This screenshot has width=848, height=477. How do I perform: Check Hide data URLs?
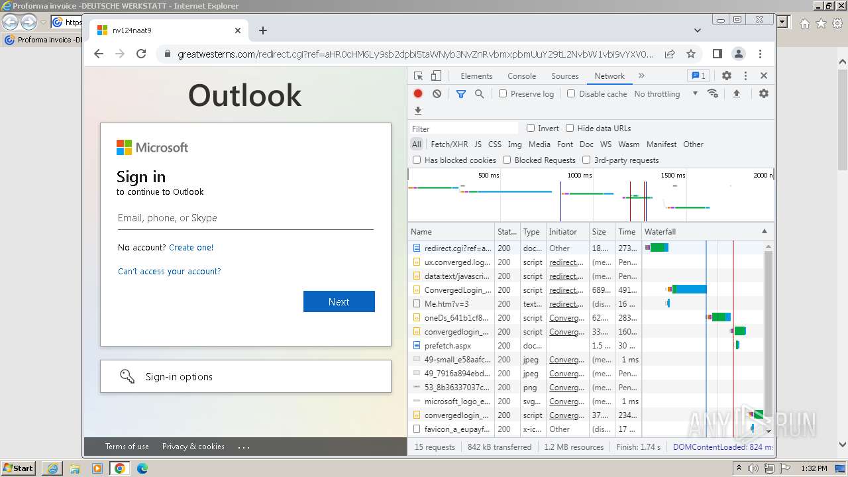click(570, 128)
